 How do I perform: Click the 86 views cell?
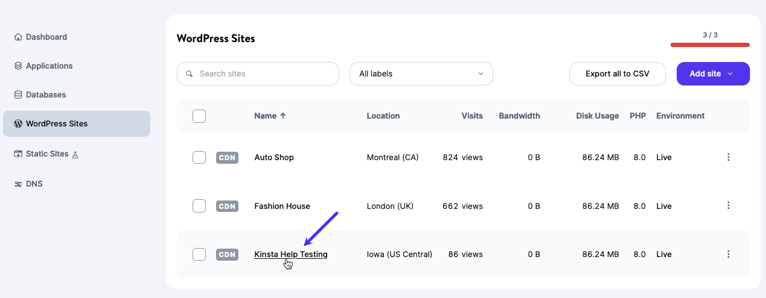pyautogui.click(x=465, y=254)
